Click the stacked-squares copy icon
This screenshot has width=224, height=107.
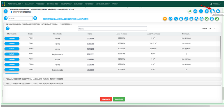click(171, 18)
